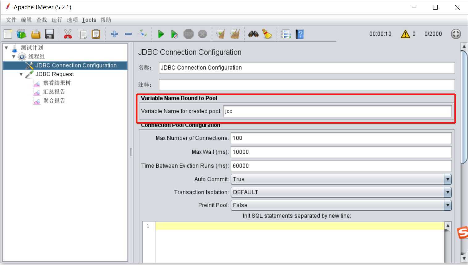Viewport: 468px width, 265px height.
Task: Click the remote engines status icon
Action: [x=456, y=34]
